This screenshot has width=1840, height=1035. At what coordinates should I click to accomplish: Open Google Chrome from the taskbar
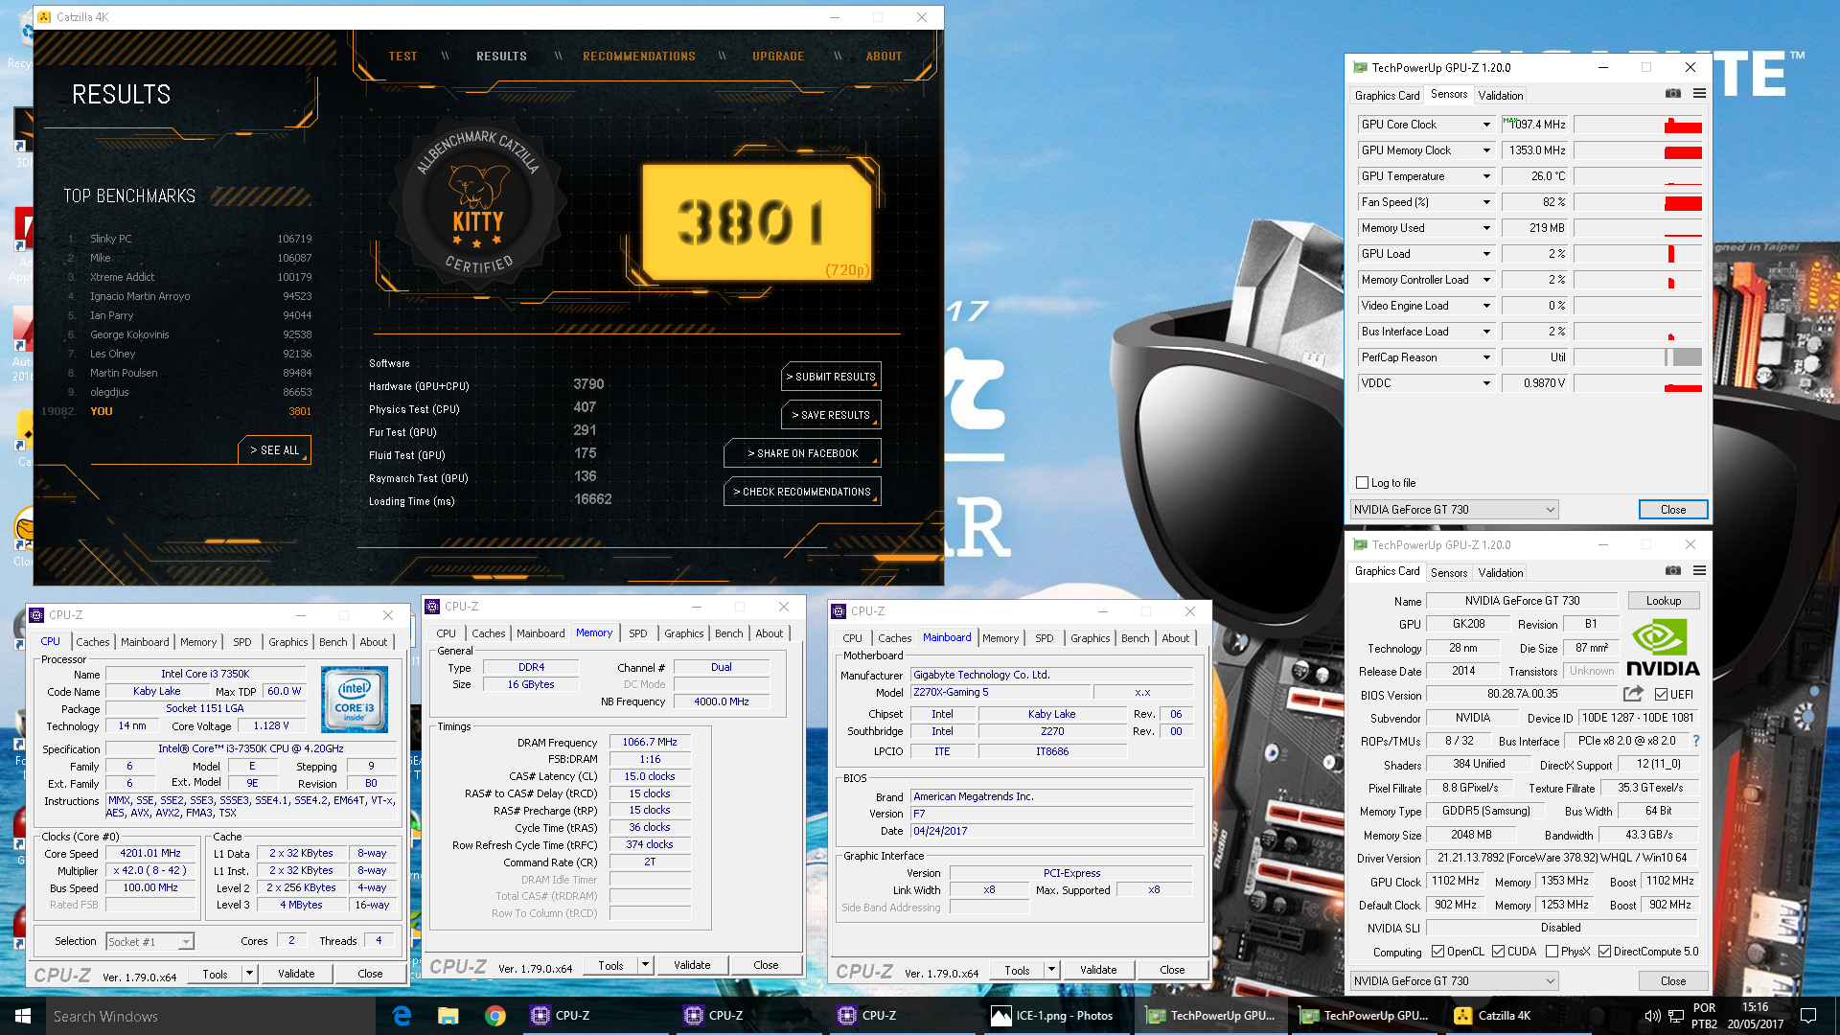494,1016
